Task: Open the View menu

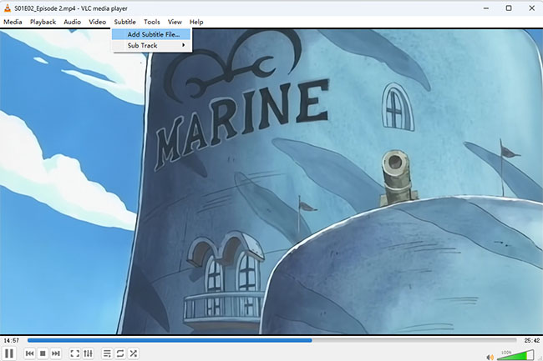Action: (x=175, y=22)
